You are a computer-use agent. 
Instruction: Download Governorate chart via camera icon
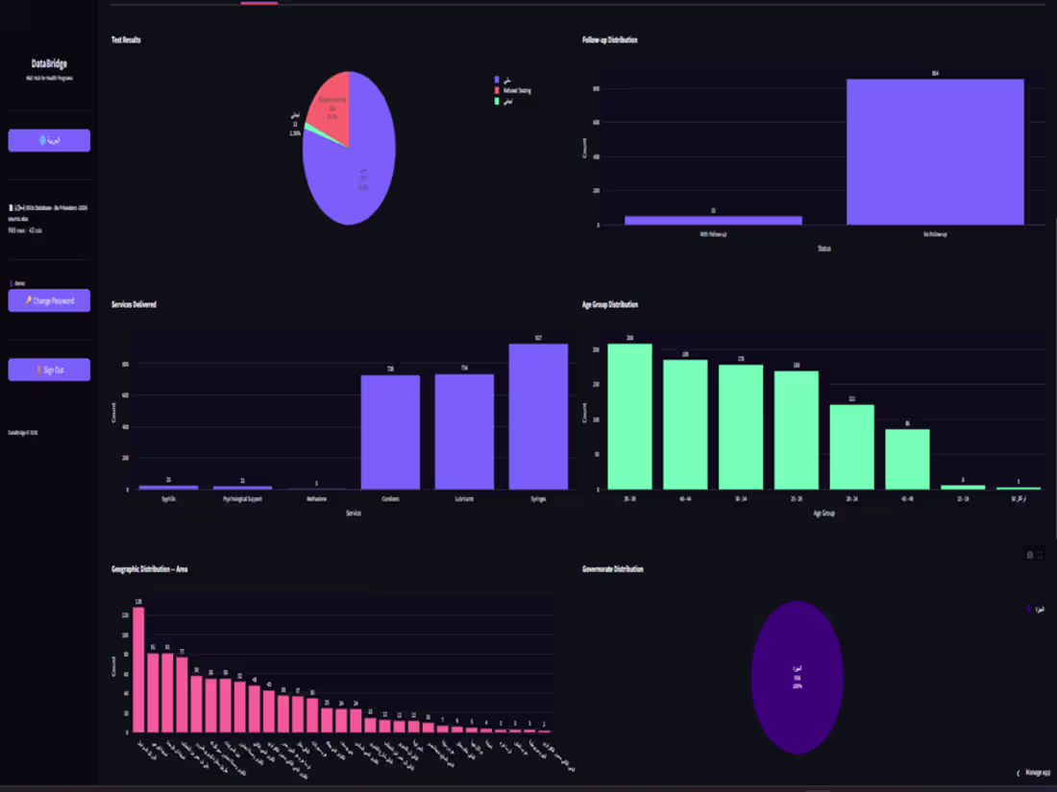1029,555
